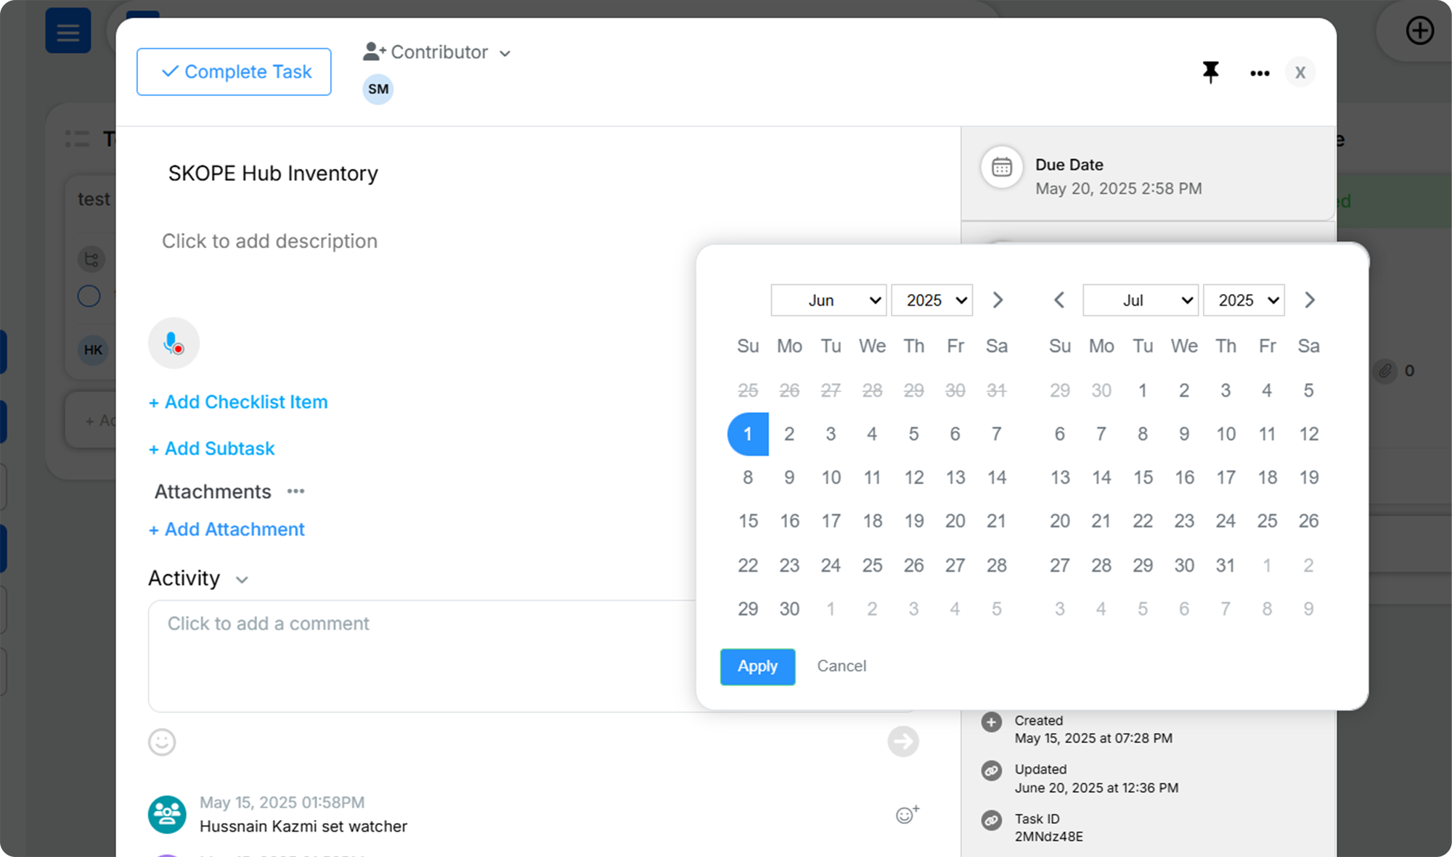This screenshot has width=1452, height=857.
Task: Collapse the Activity section chevron
Action: pos(242,580)
